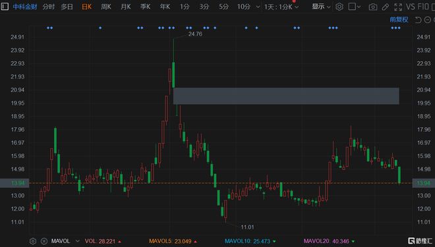
Task: Toggle 前复权 price adjustment mode
Action: click(x=399, y=20)
